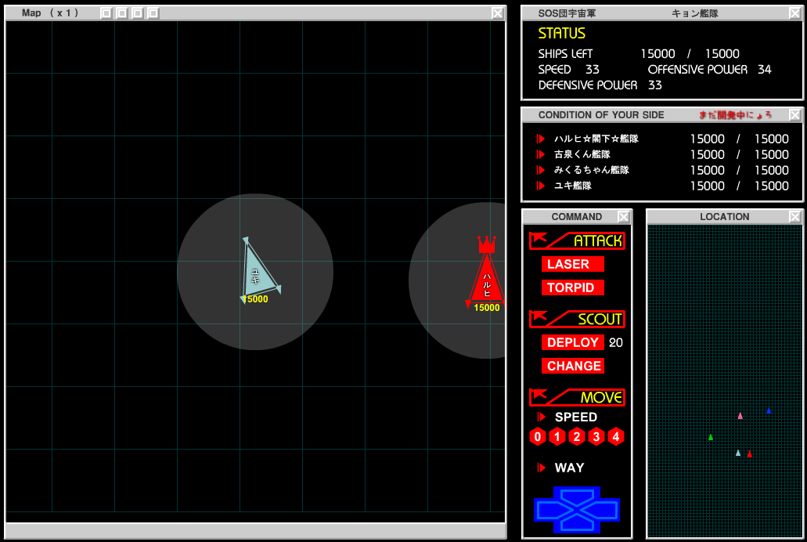Close the Map window
The height and width of the screenshot is (542, 807).
[x=497, y=13]
